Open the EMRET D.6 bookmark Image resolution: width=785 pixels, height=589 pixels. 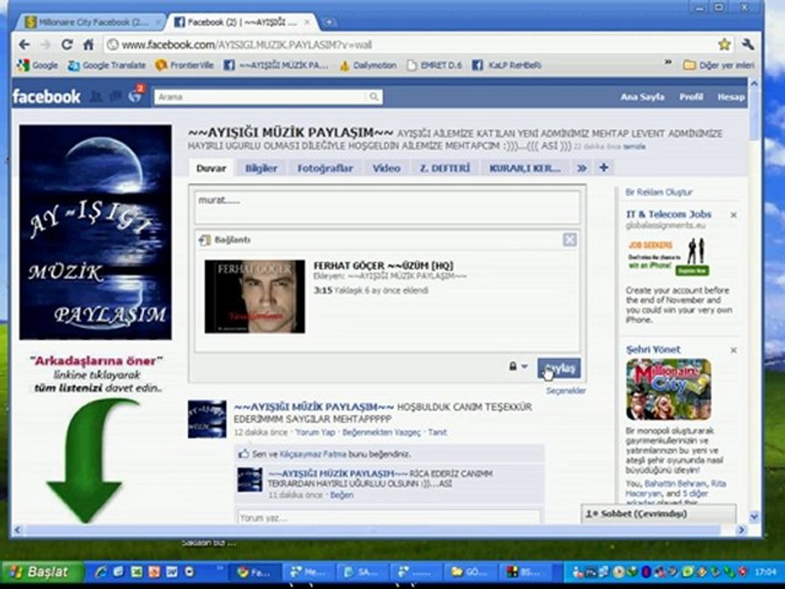click(434, 65)
